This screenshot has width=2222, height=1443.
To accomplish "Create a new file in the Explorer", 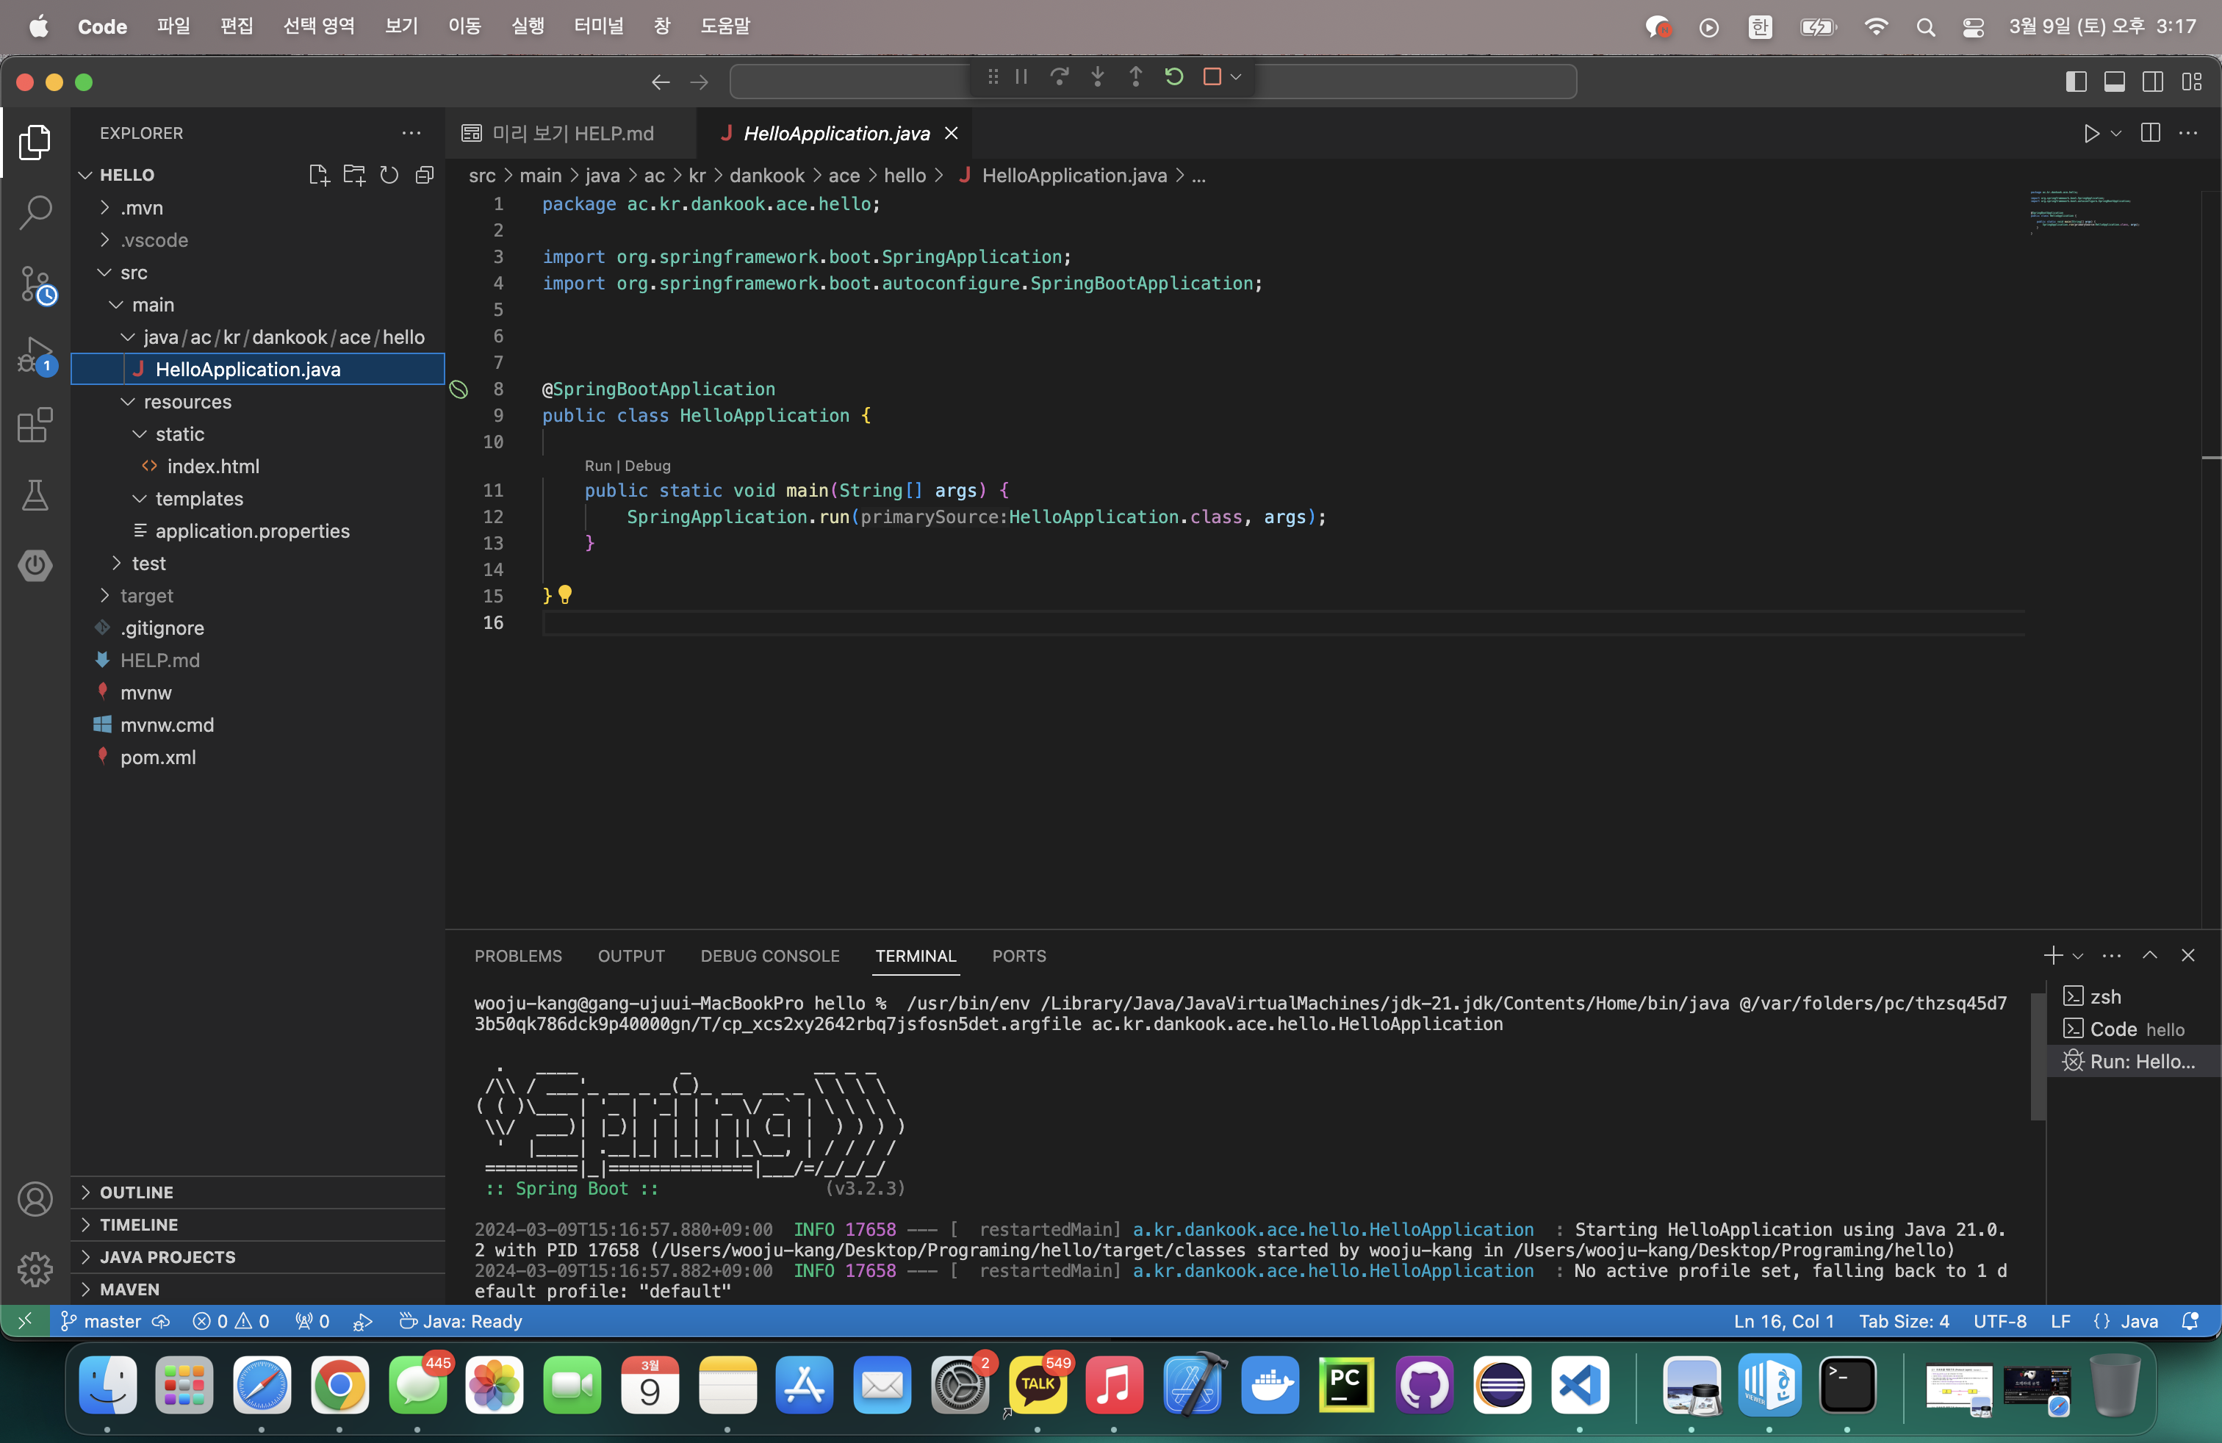I will point(318,175).
